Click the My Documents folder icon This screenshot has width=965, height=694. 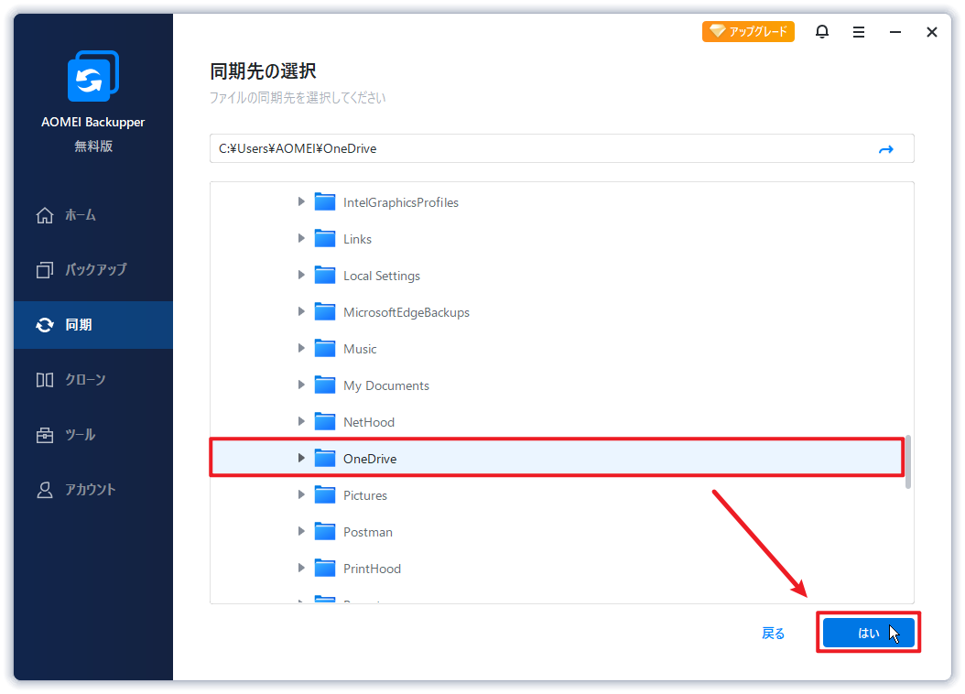pyautogui.click(x=325, y=385)
